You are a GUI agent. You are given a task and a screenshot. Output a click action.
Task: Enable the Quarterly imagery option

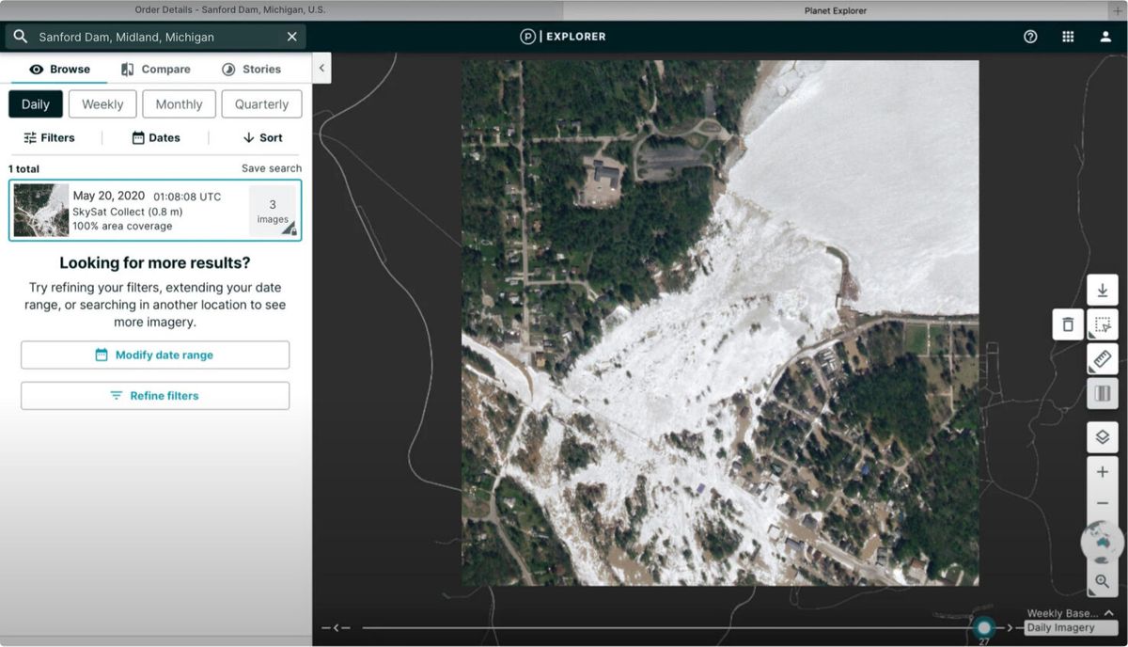click(261, 103)
